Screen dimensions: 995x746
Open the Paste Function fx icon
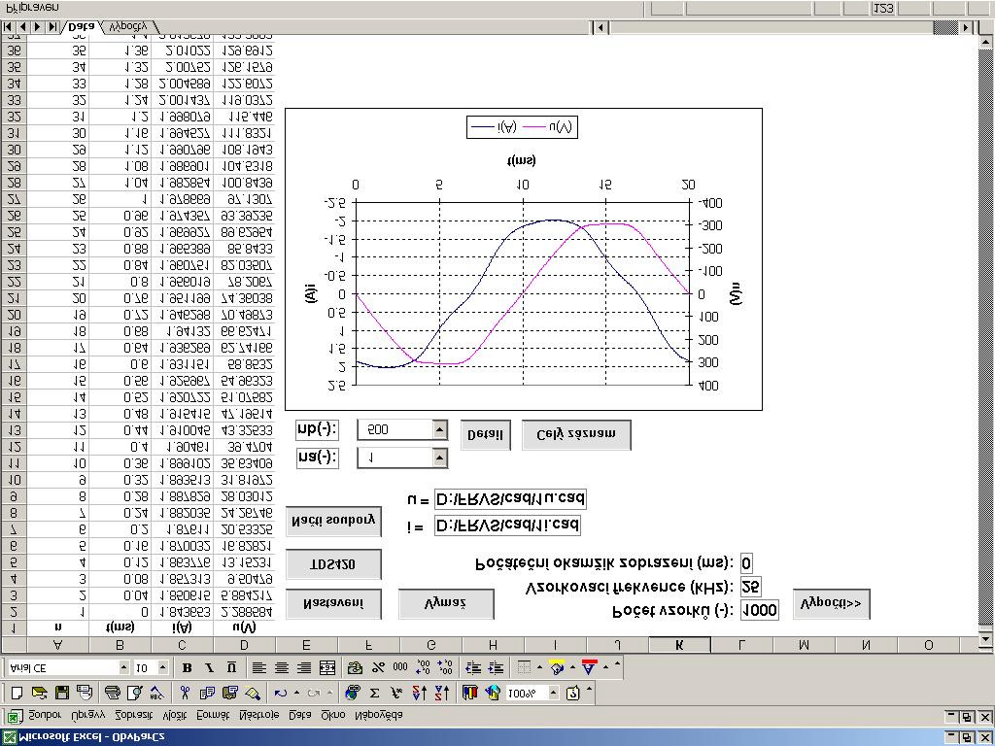tap(396, 693)
